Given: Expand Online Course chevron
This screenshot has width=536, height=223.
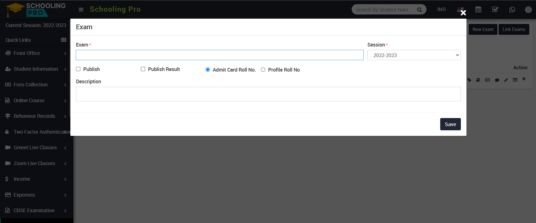Looking at the screenshot, I should [65, 101].
